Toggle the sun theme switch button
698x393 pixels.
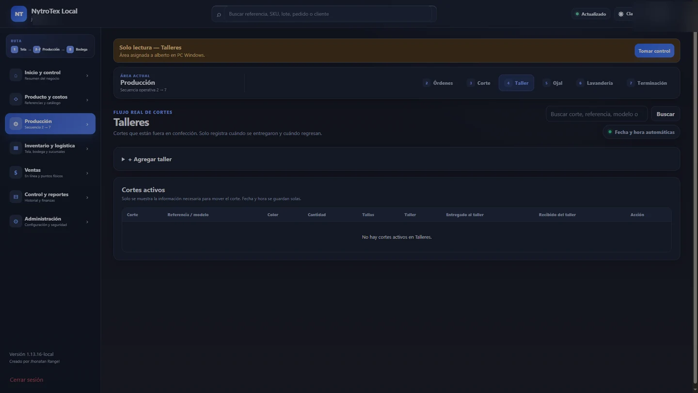pos(625,14)
